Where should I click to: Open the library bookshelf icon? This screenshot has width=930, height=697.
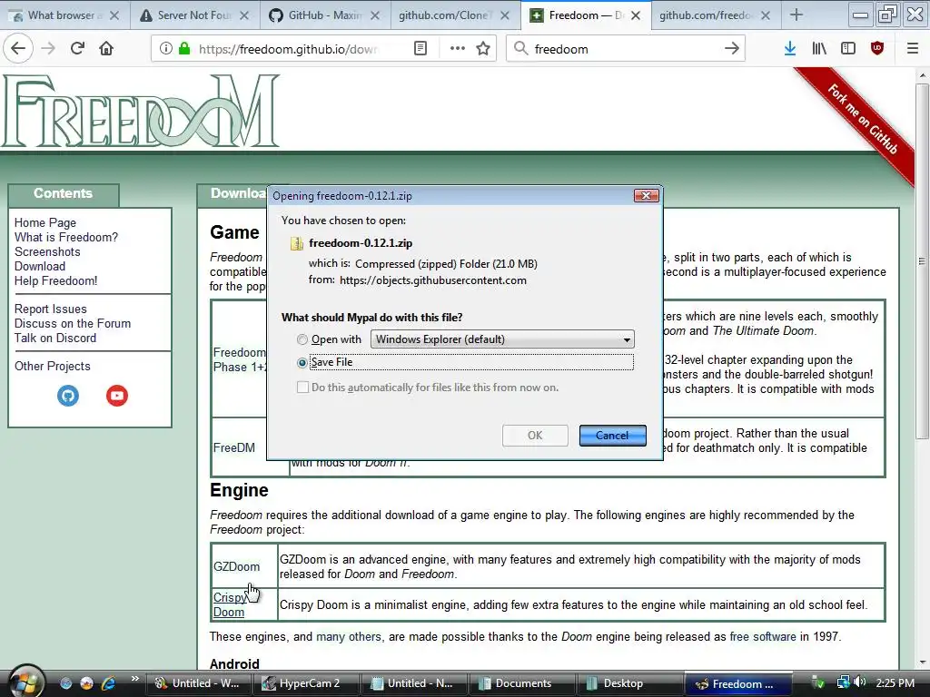point(819,49)
